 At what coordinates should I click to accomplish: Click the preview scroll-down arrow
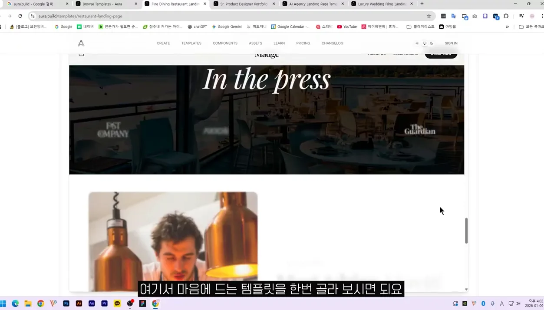[466, 289]
